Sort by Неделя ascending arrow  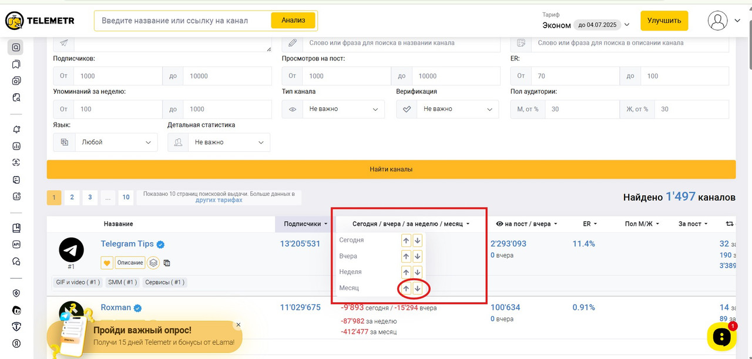(x=406, y=272)
